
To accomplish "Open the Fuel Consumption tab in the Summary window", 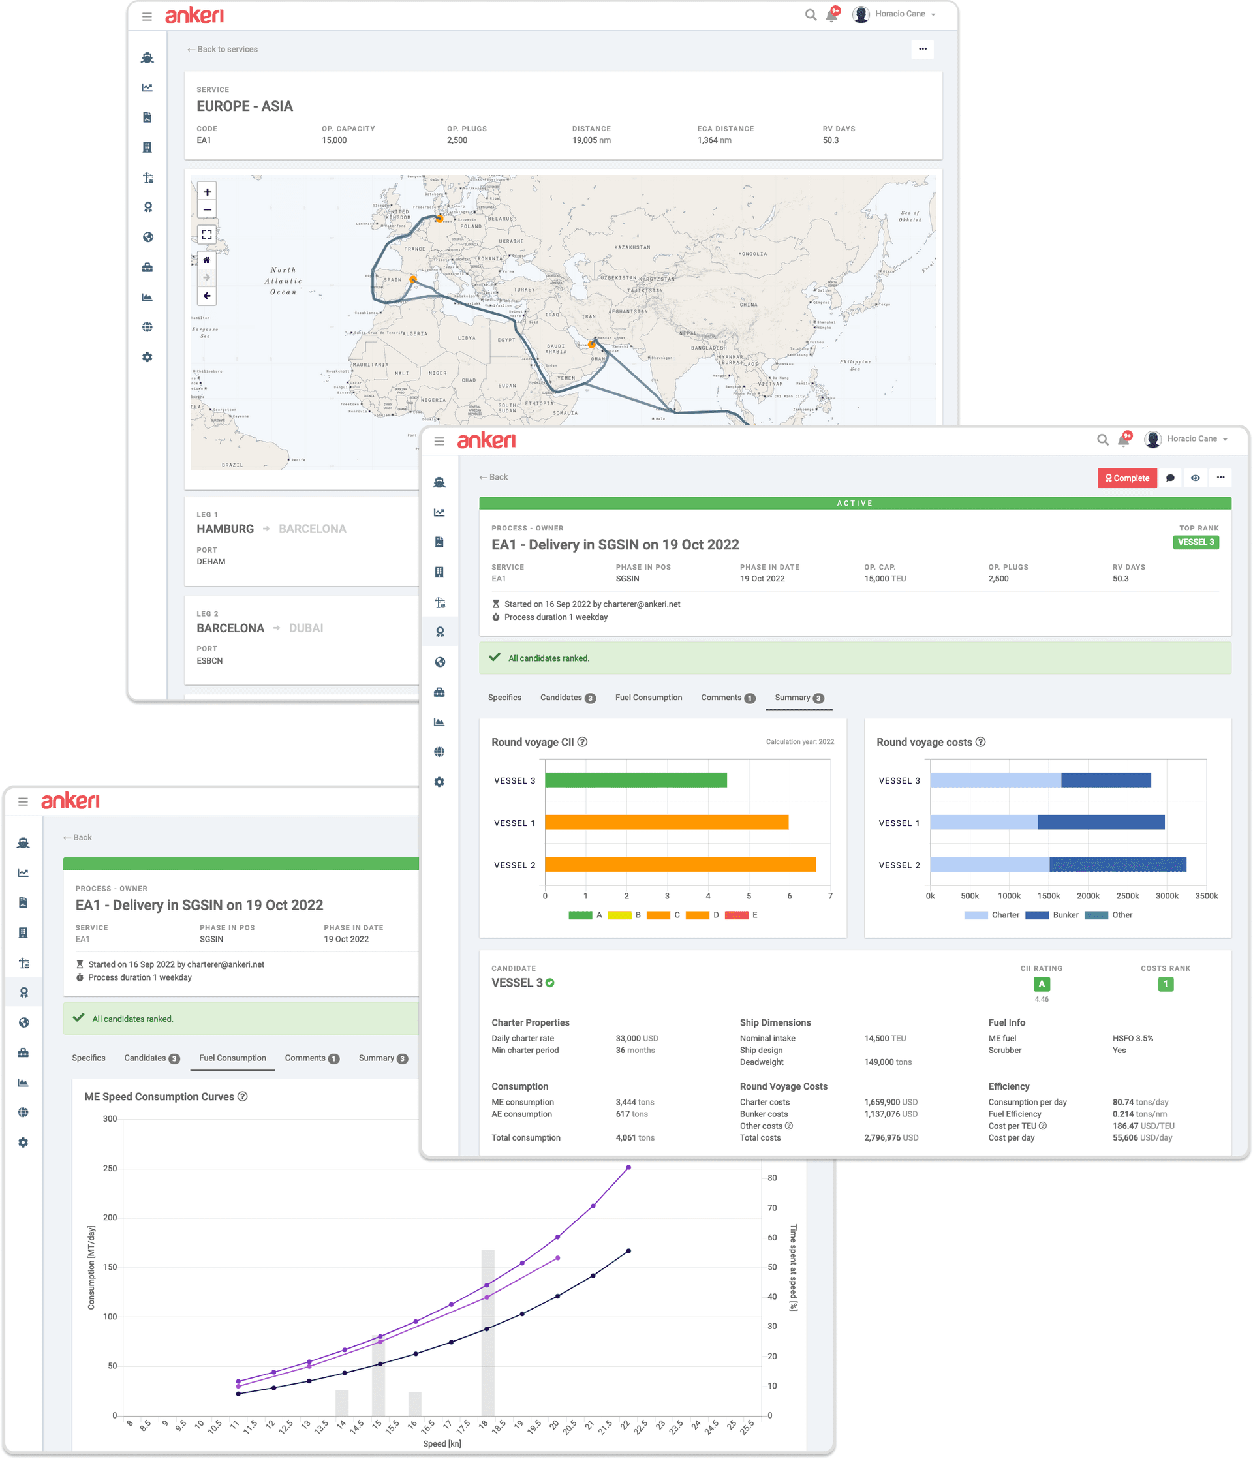I will 649,698.
